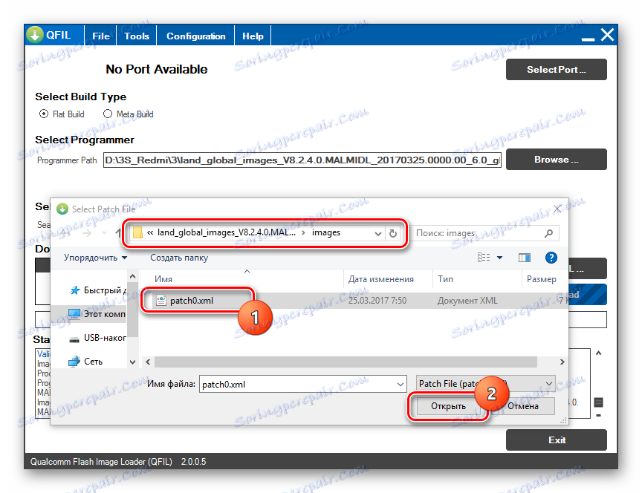Screen dimensions: 642x493
Task: Open the Help menu
Action: tap(253, 36)
